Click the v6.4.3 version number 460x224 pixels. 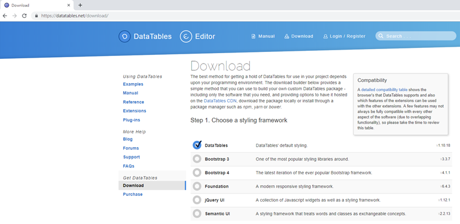tap(445, 186)
